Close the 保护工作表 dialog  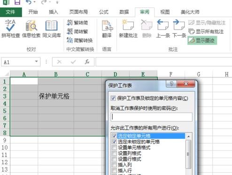pos(186,84)
